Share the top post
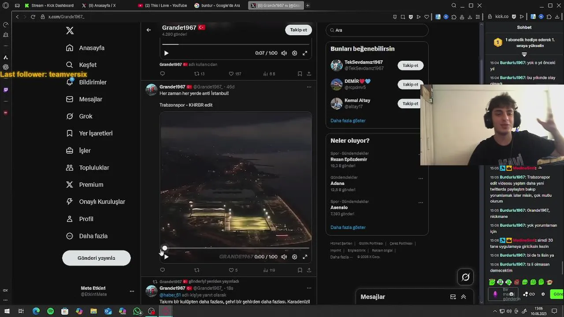 click(309, 74)
